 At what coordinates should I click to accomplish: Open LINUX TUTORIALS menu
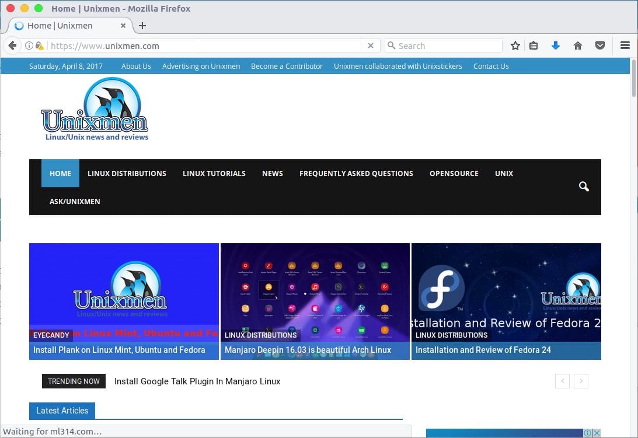[214, 173]
